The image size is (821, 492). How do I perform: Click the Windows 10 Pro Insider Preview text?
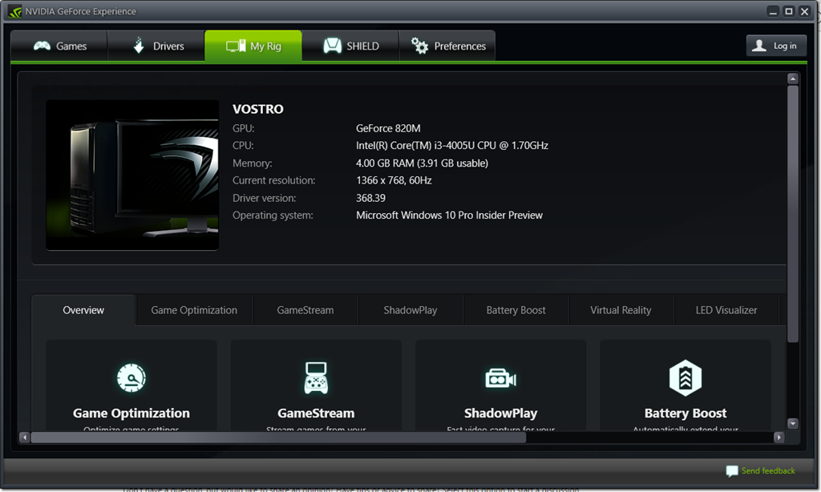point(449,215)
